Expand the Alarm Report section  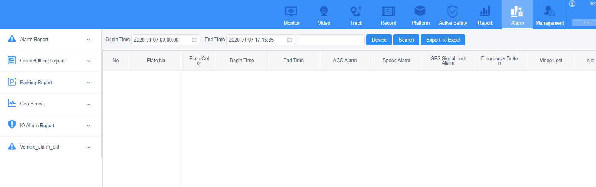pos(51,40)
